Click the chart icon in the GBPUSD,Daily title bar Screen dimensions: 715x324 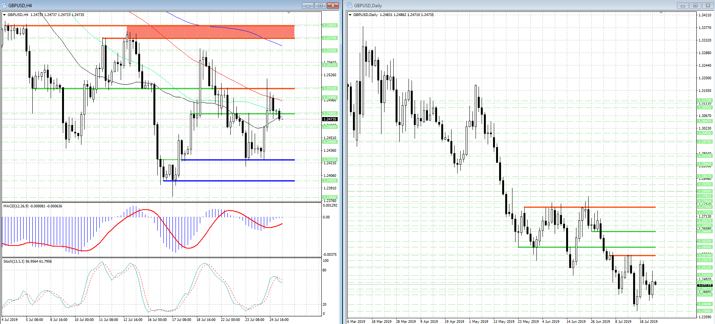(x=350, y=5)
